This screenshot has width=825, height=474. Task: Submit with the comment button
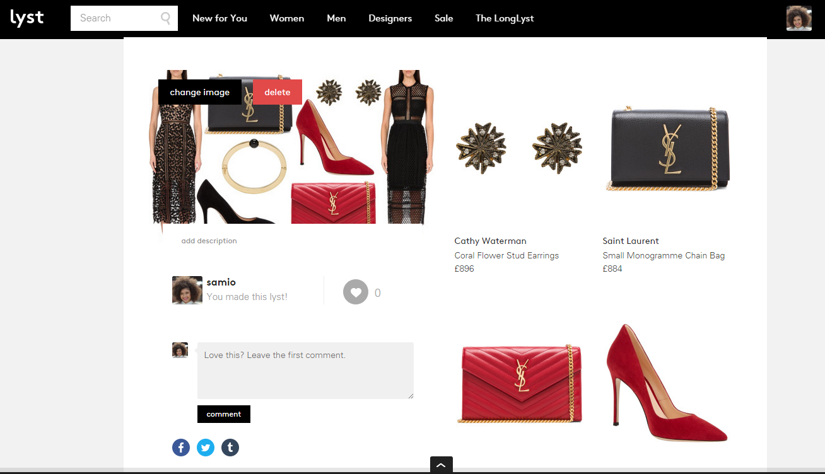[224, 414]
